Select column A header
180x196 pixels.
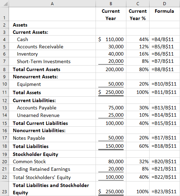click(x=52, y=3)
